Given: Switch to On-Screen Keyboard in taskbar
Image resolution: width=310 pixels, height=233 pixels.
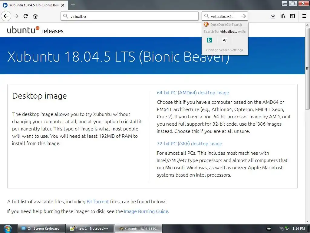Looking at the screenshot, I should (41, 229).
